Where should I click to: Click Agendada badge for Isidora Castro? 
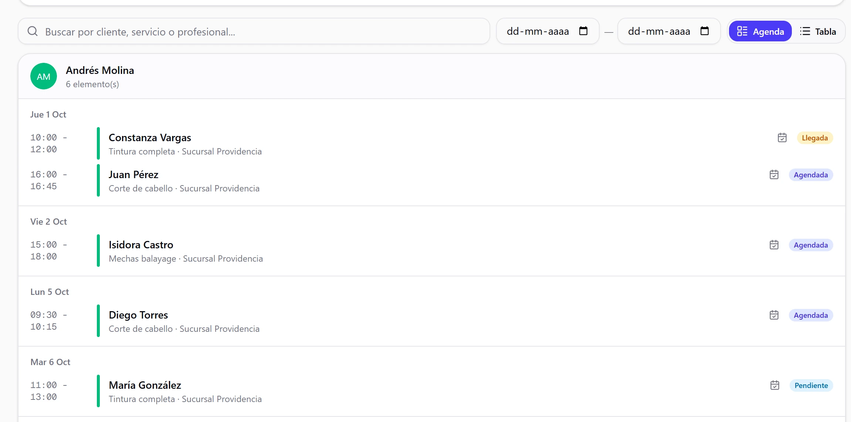coord(811,245)
